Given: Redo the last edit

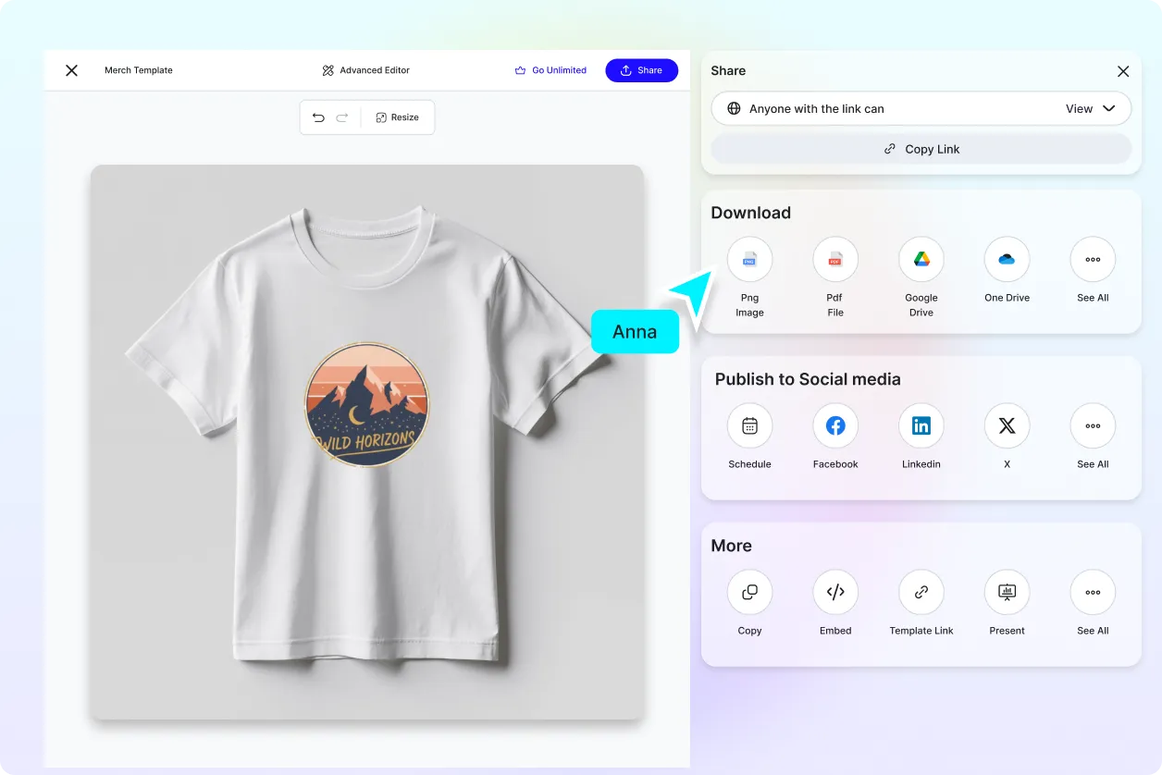Looking at the screenshot, I should 342,117.
